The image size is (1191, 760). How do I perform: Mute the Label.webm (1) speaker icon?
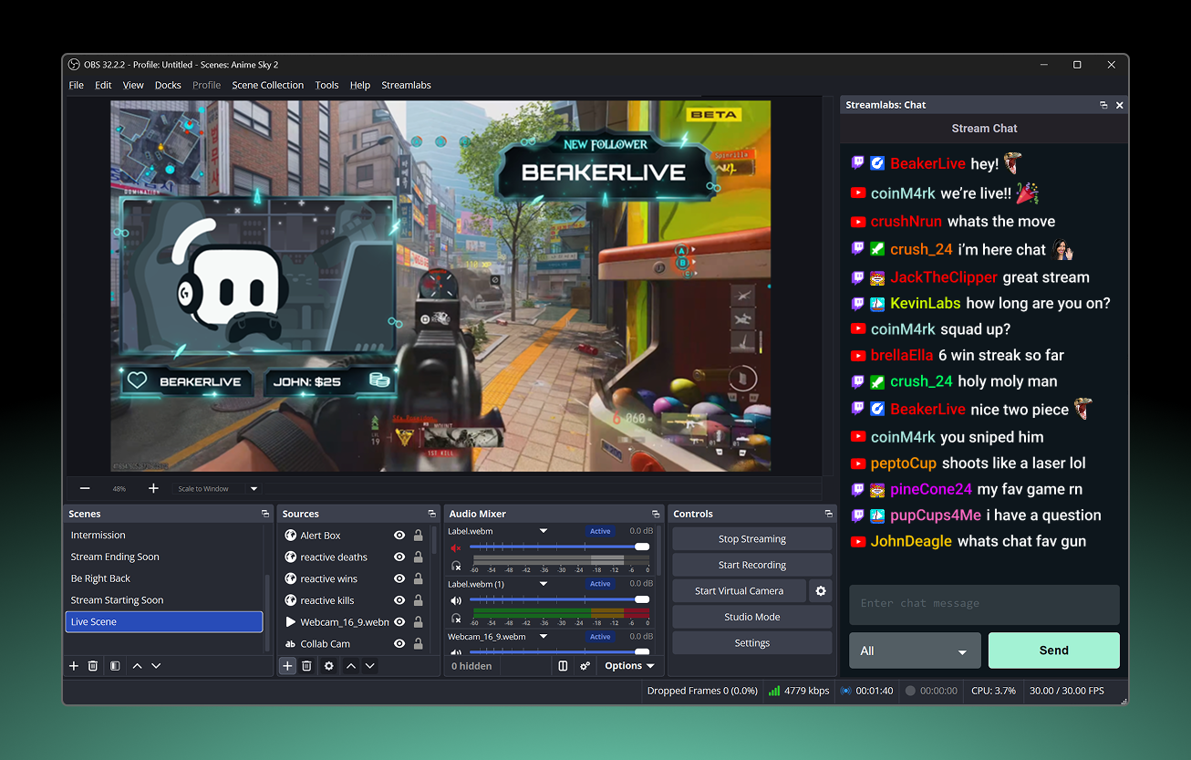pos(456,600)
